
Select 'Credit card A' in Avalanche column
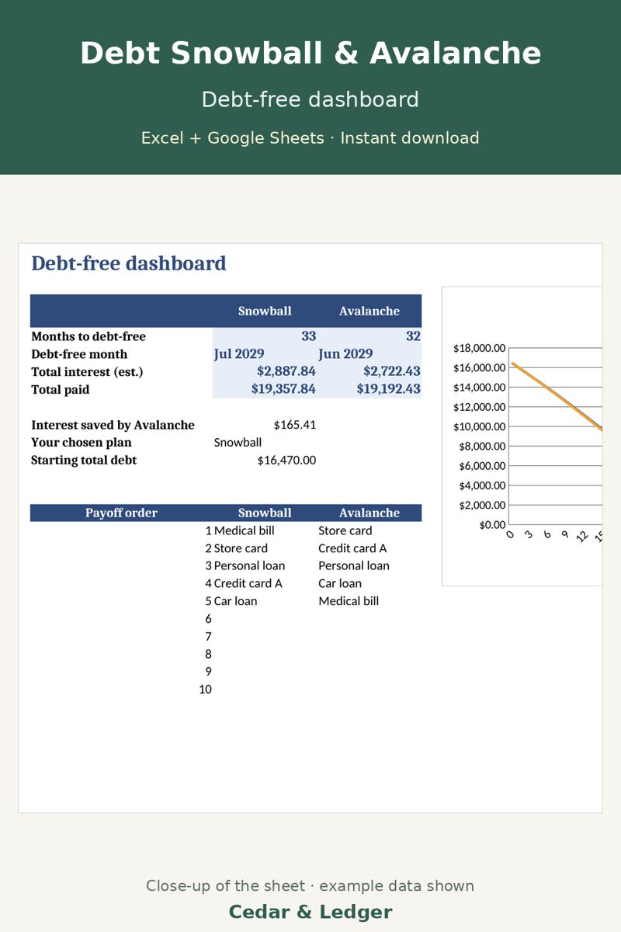[352, 548]
